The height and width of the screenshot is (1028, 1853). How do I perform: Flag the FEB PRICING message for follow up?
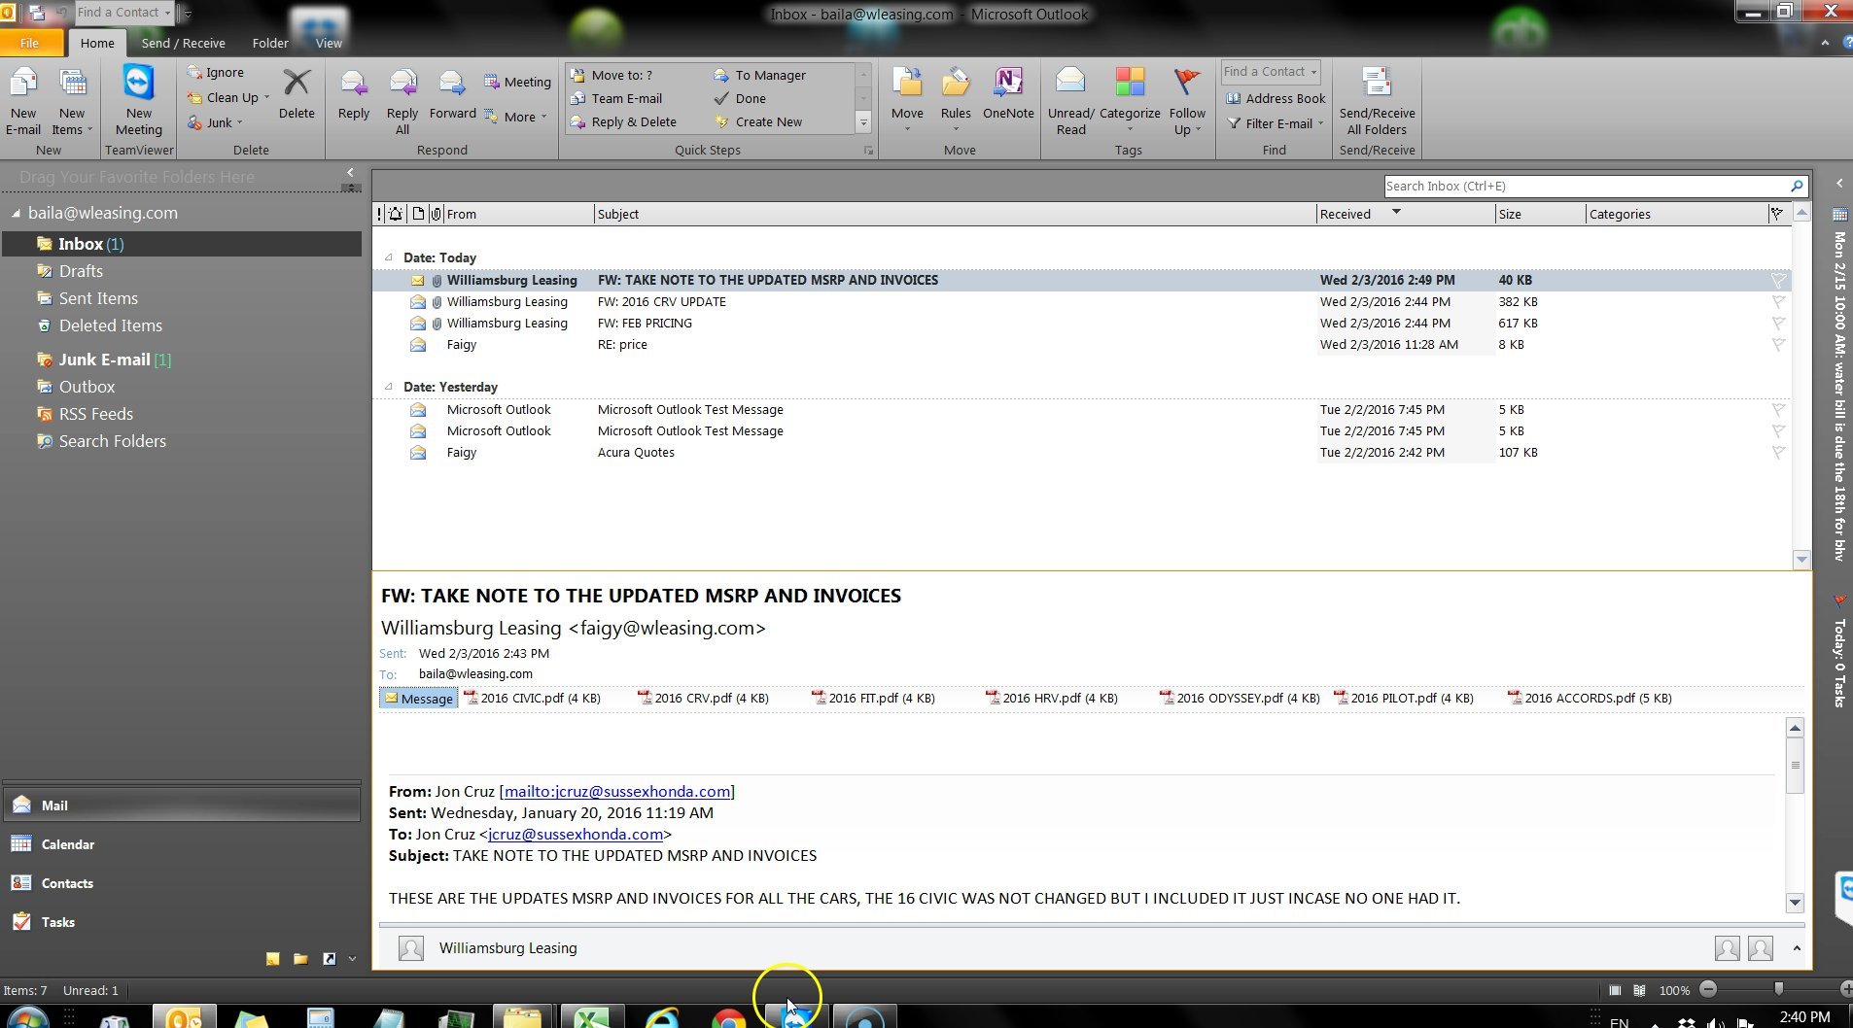click(1777, 323)
